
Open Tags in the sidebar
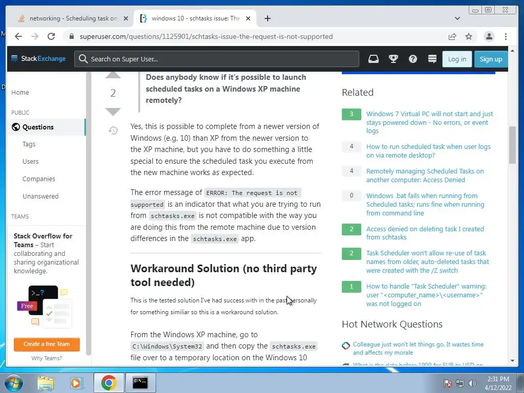coord(29,144)
